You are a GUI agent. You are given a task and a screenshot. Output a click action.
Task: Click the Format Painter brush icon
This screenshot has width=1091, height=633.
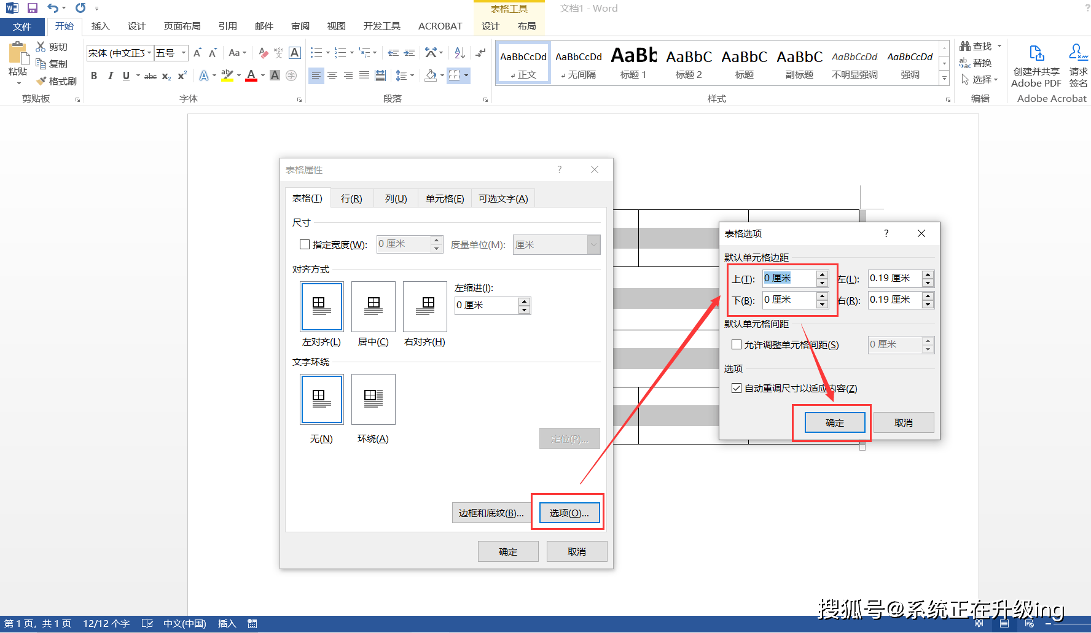pyautogui.click(x=41, y=81)
